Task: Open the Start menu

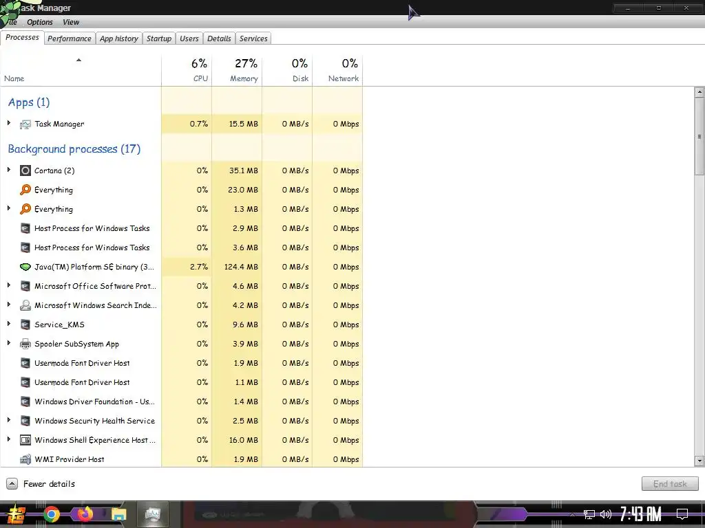Action: coord(15,514)
